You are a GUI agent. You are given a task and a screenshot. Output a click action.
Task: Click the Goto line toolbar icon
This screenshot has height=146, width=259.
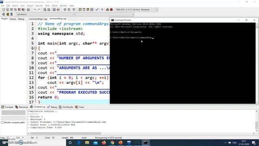coord(58,10)
